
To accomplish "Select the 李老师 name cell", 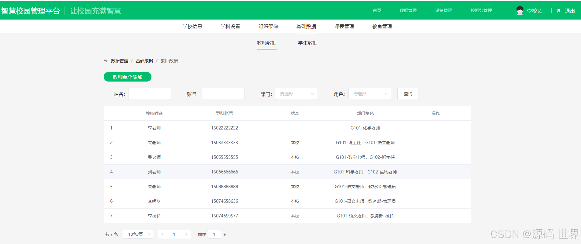I will (x=154, y=128).
